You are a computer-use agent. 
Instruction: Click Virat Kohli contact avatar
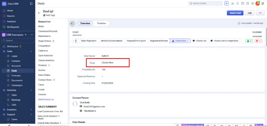pyautogui.click(x=75, y=104)
